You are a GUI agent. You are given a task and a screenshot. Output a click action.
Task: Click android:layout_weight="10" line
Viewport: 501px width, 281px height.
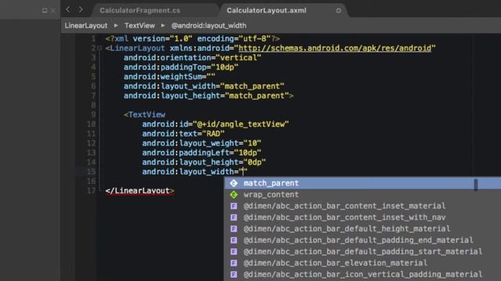[202, 143]
